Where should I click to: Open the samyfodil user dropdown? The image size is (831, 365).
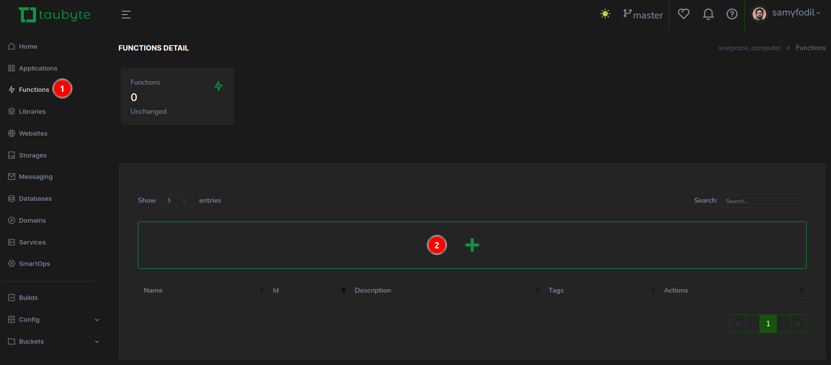coord(787,13)
